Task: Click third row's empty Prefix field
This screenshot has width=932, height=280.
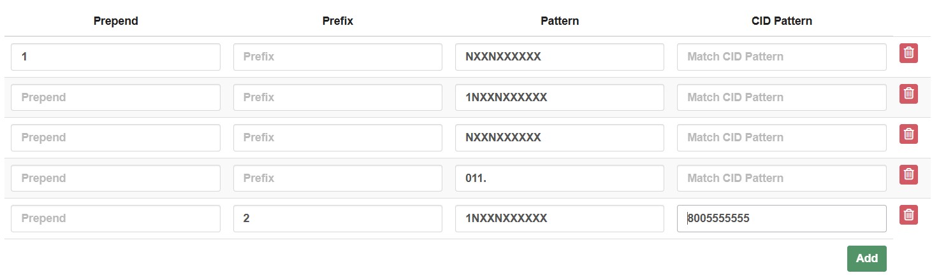Action: click(337, 137)
